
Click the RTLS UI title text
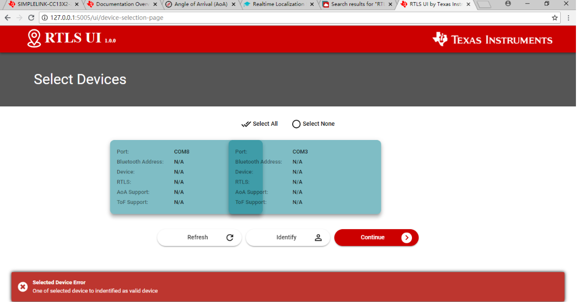[73, 38]
